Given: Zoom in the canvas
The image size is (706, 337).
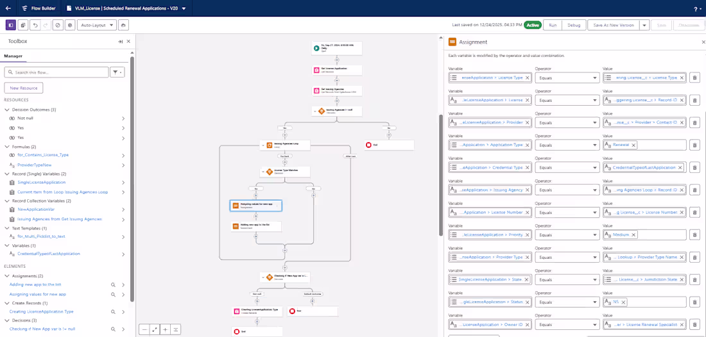Looking at the screenshot, I should pos(165,329).
